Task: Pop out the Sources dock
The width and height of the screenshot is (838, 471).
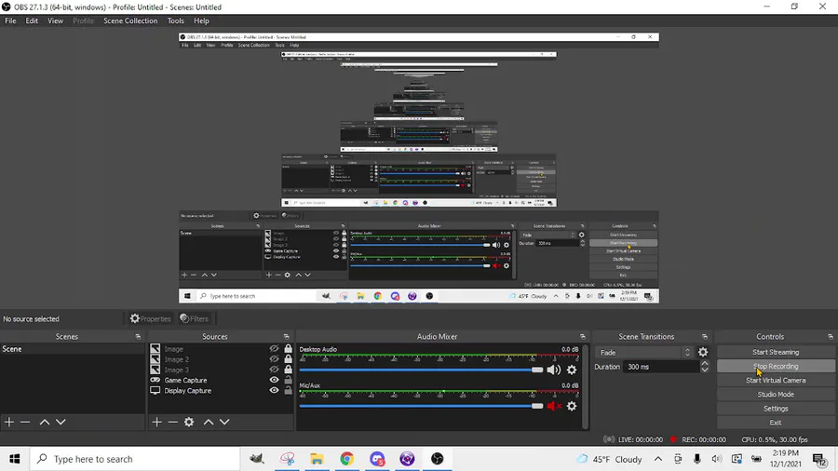Action: tap(287, 336)
